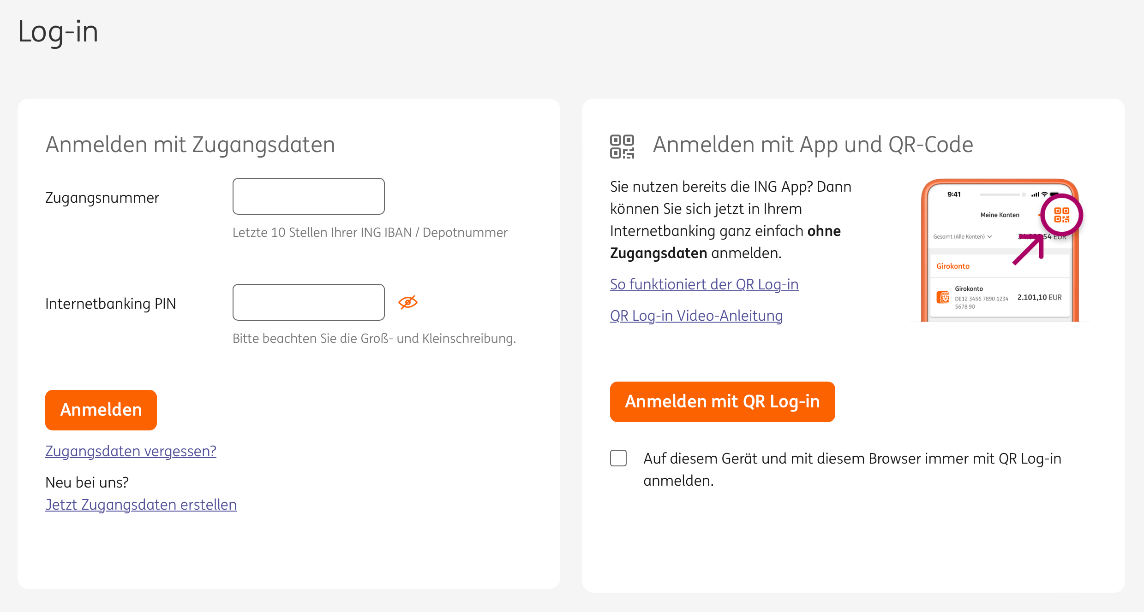Screen dimensions: 1144x612
Task: Click the checkbox label Auf diesem Gerät text
Action: pos(852,470)
